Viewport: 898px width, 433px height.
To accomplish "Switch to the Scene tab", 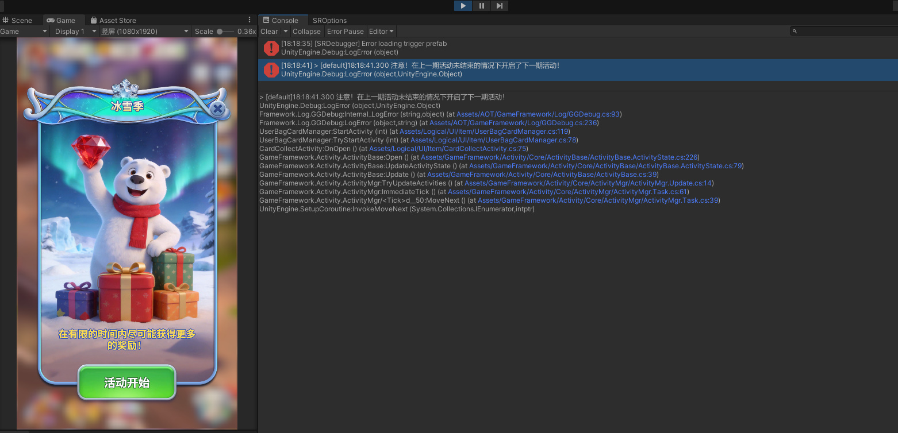I will pos(18,20).
